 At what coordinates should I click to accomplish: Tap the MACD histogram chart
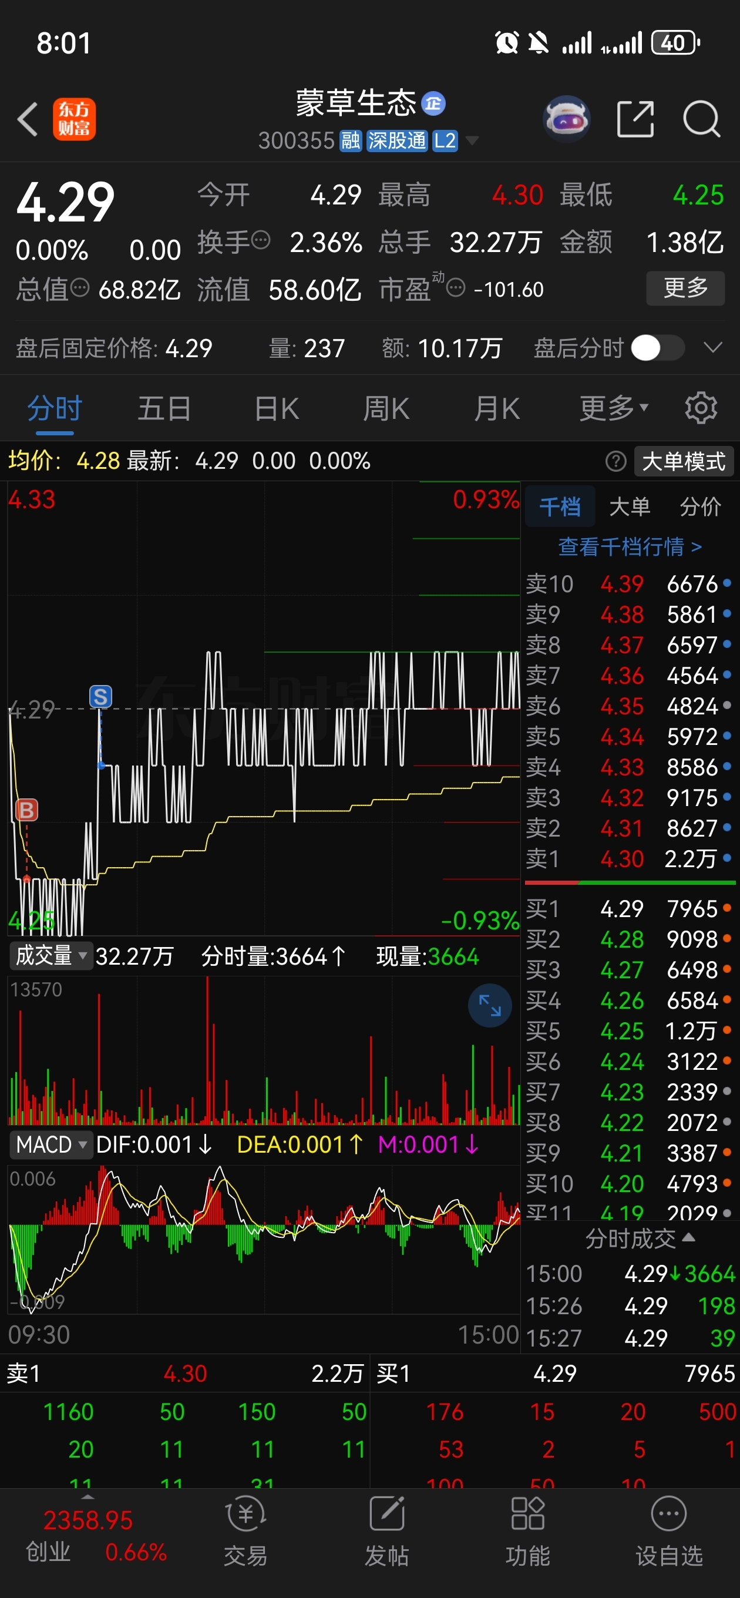pos(264,1238)
